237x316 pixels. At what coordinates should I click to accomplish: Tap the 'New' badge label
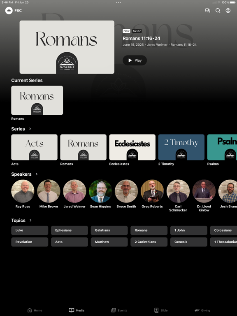click(x=126, y=31)
